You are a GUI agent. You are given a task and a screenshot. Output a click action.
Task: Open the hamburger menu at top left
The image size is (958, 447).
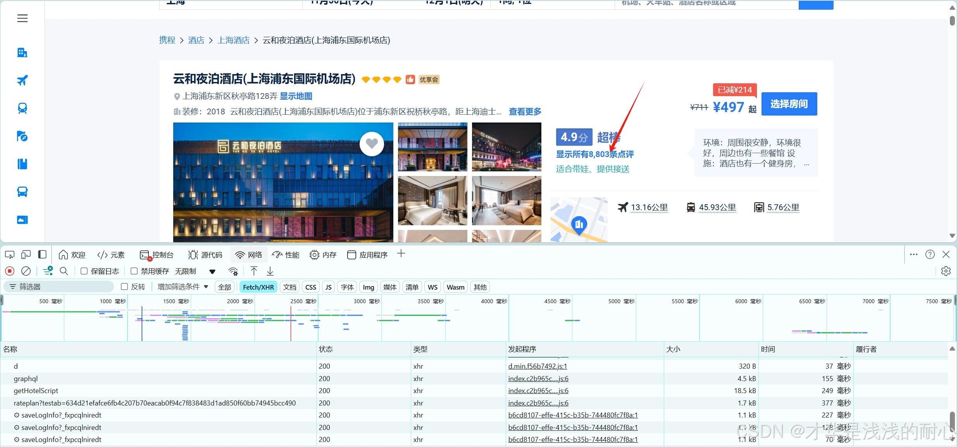22,18
